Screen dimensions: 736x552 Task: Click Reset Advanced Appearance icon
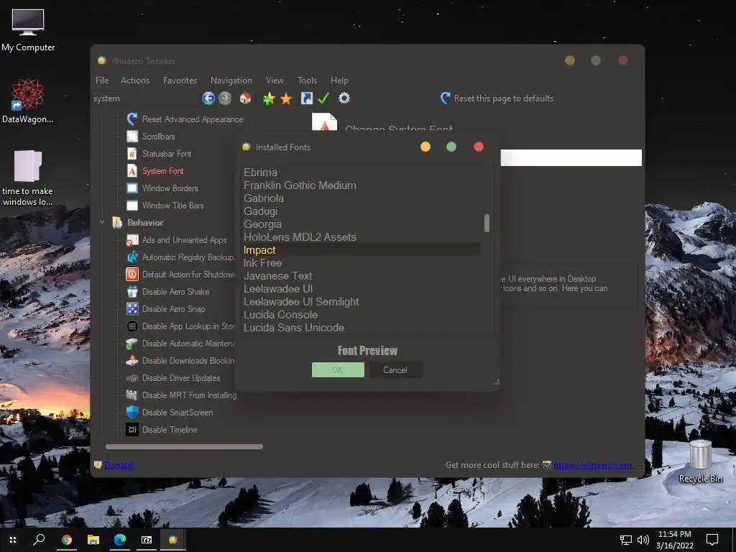(132, 119)
